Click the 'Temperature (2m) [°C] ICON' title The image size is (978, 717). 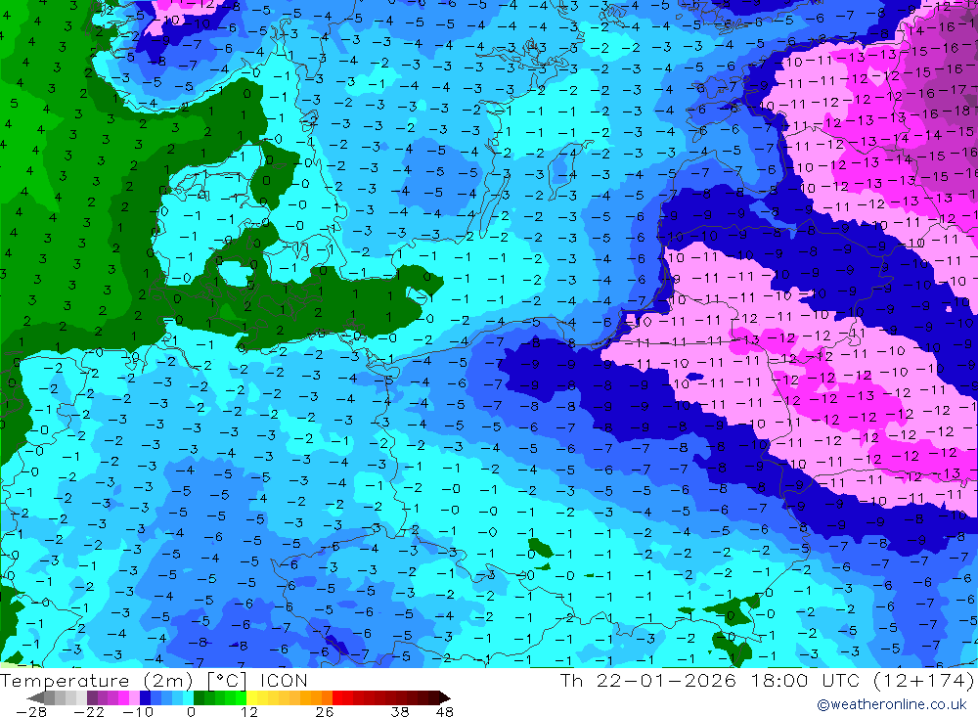click(154, 681)
